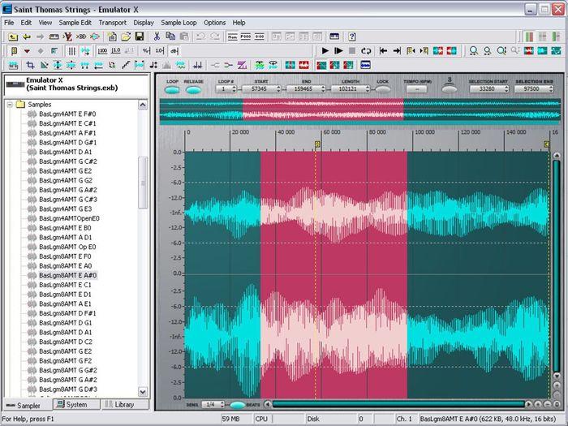Viewport: 568px width, 426px height.
Task: Toggle the snap button labeled 3
Action: [x=450, y=88]
